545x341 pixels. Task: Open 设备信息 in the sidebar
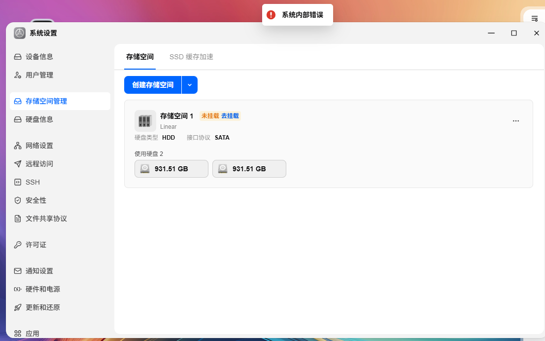[x=60, y=57]
